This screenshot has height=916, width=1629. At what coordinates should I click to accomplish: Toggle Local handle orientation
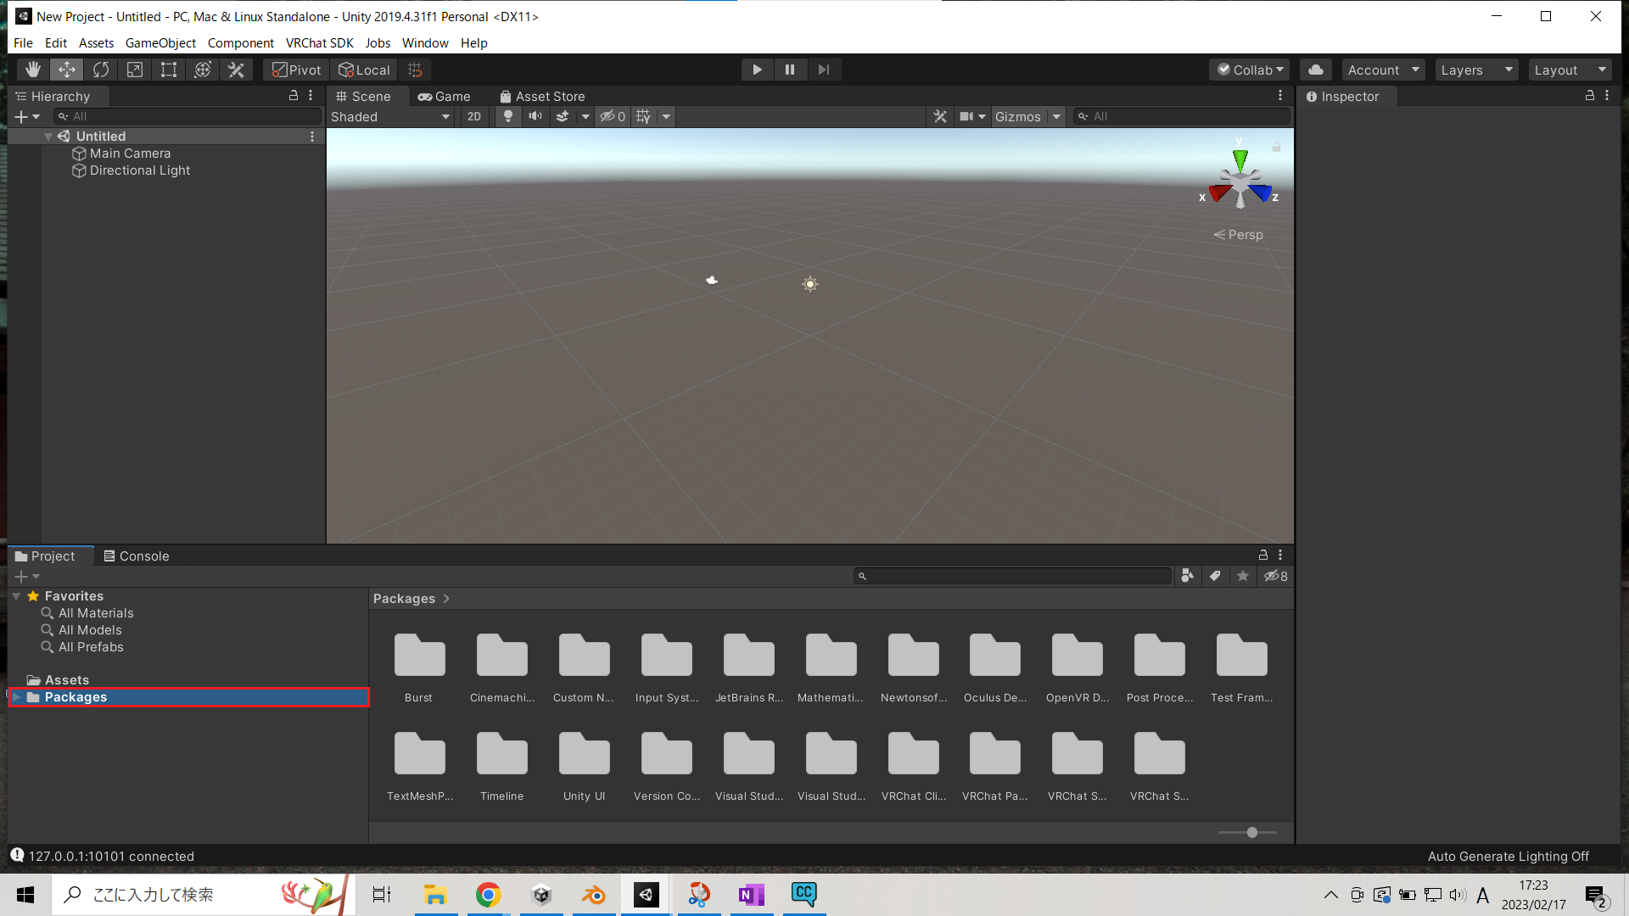(363, 70)
